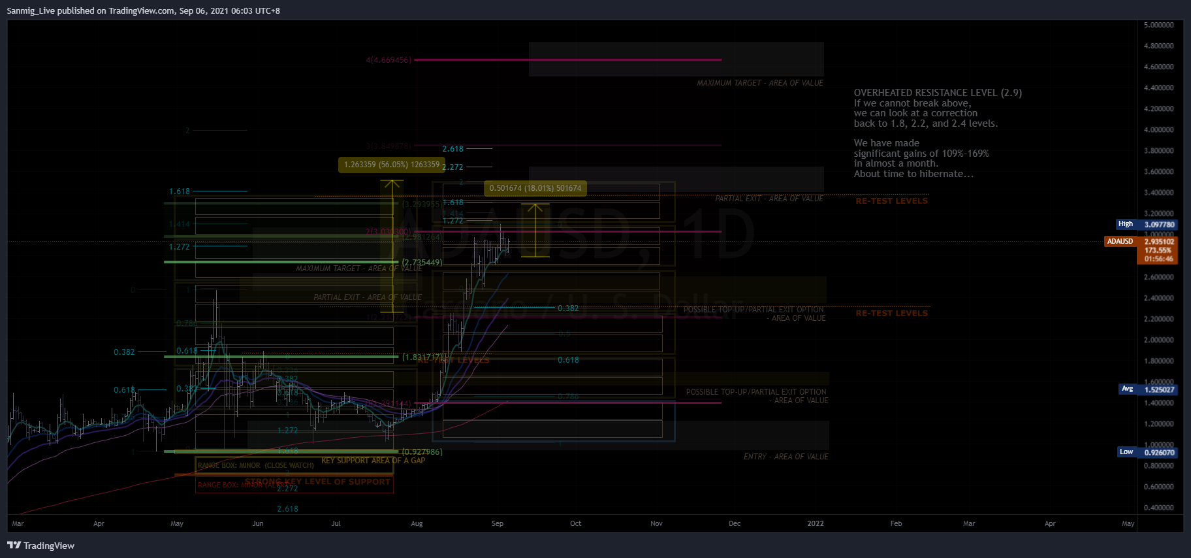Click the Dec label on time axis

(735, 523)
